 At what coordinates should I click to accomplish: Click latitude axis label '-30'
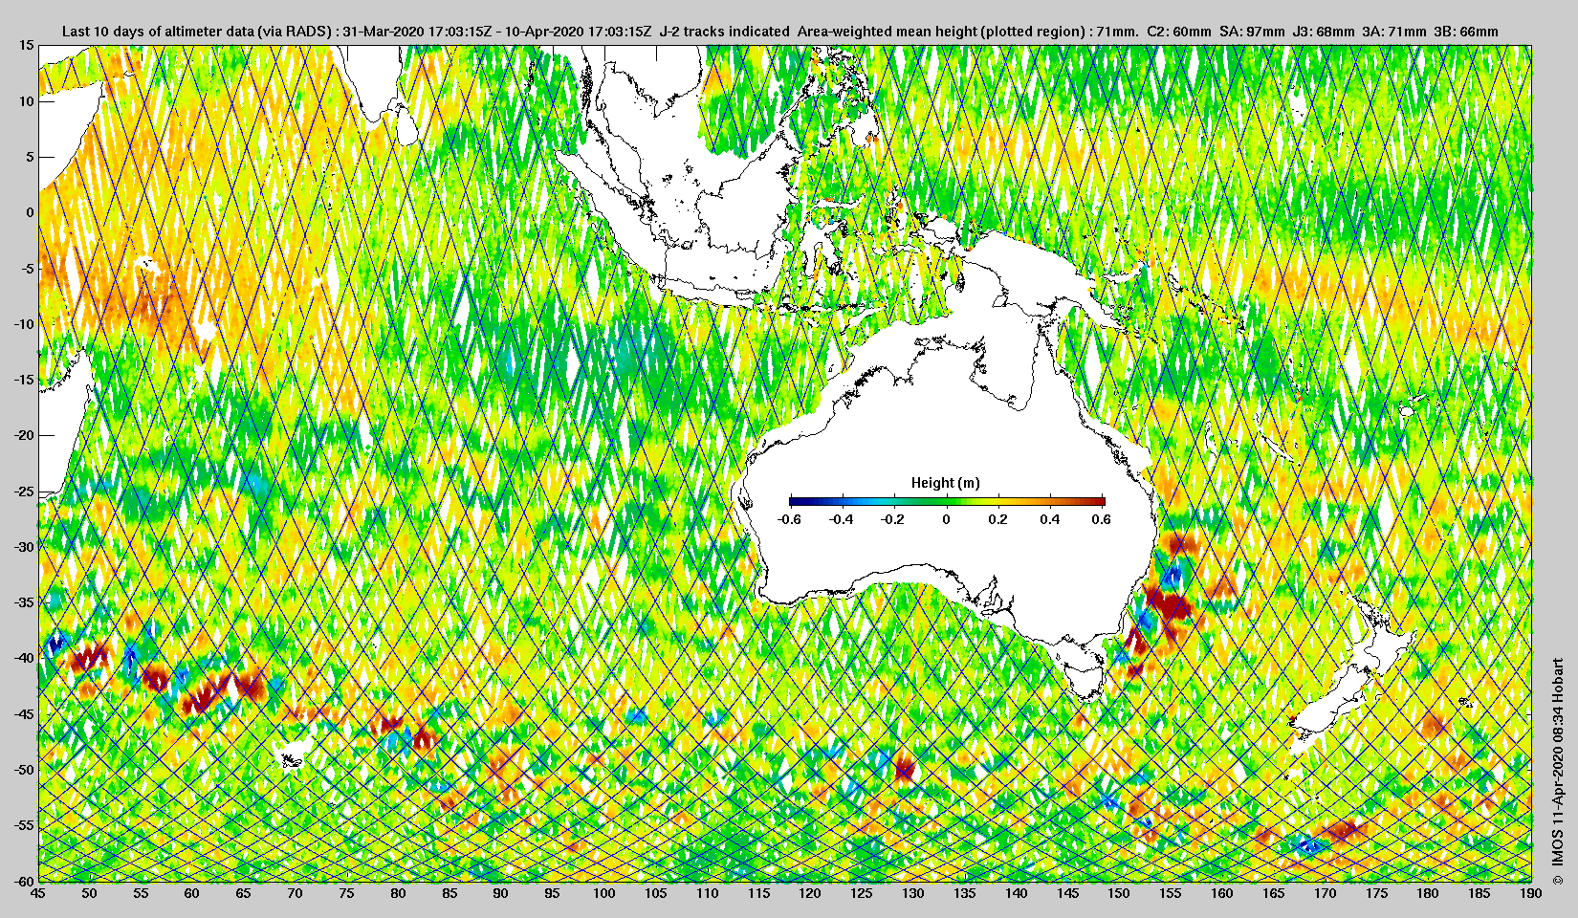coord(24,547)
